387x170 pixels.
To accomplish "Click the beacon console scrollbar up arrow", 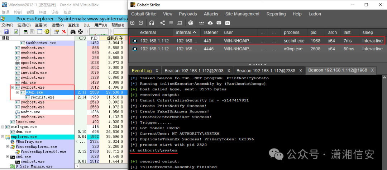I will 384,77.
